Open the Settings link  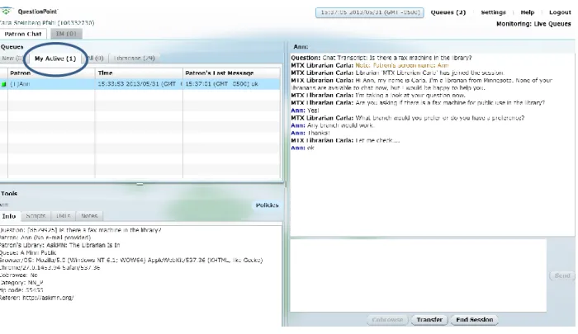point(493,12)
